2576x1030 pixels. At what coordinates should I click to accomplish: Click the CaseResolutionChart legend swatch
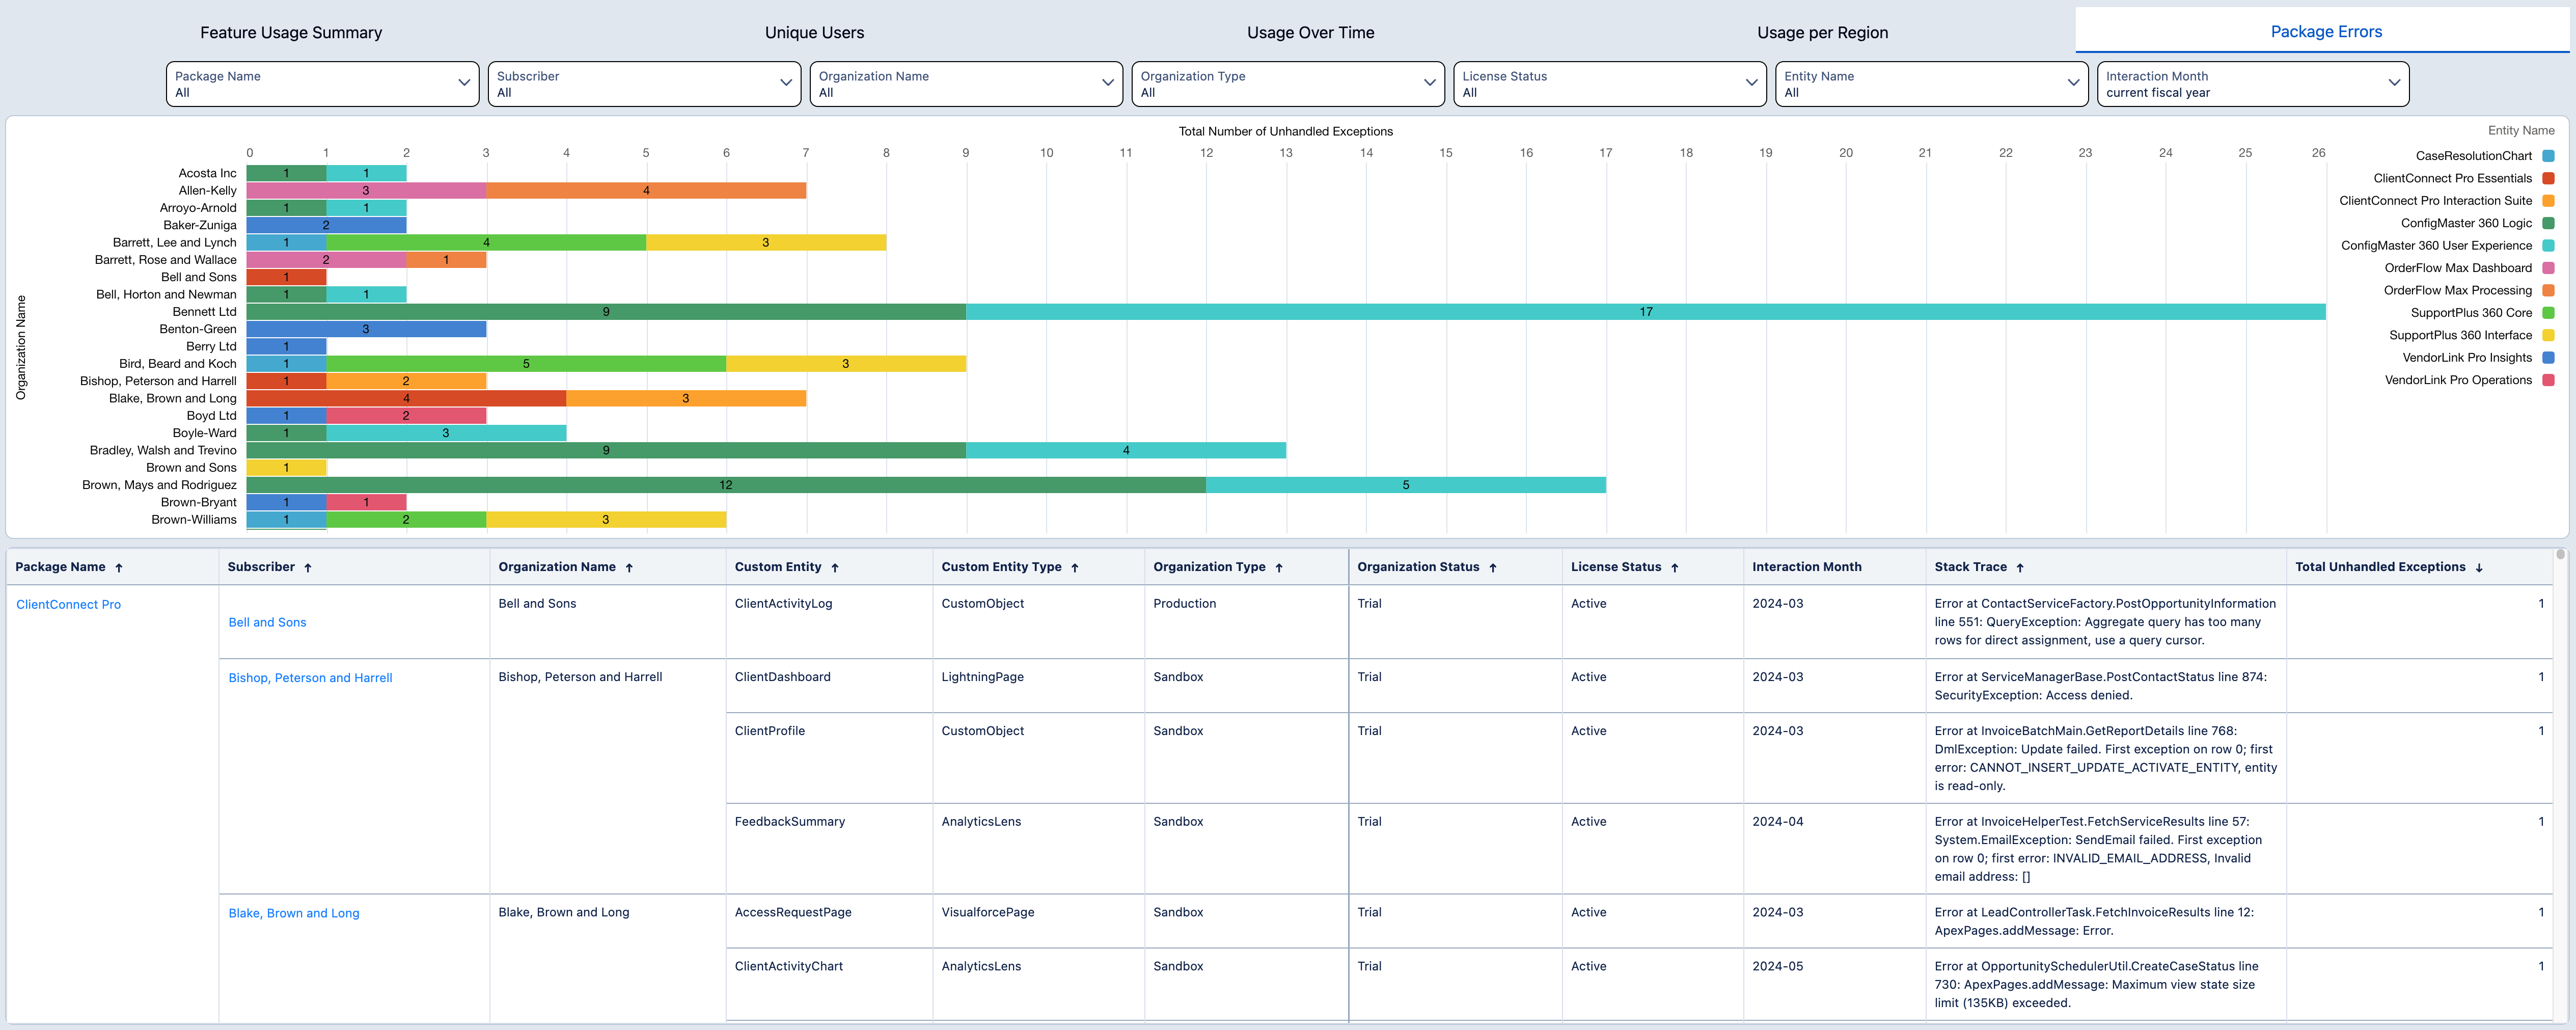pos(2548,156)
